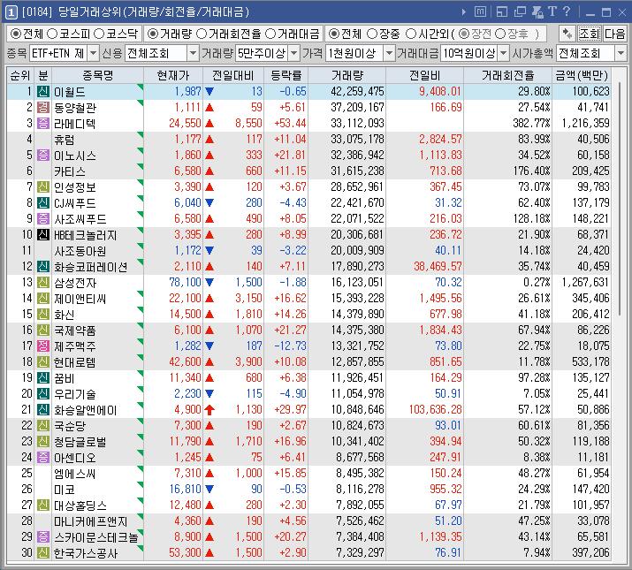Click the 신 badge on the 삼성전자 row

pos(43,282)
